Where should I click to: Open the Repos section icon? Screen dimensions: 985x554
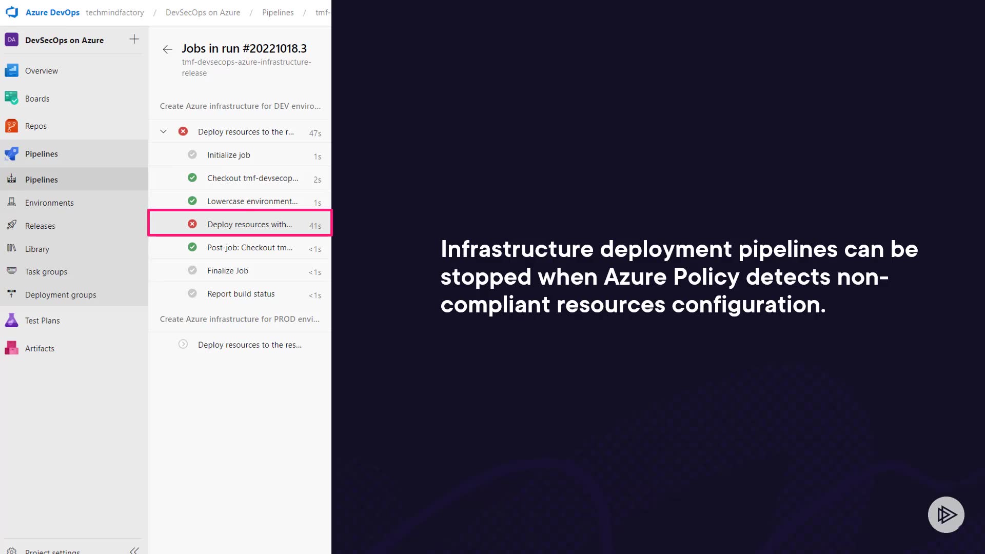11,126
